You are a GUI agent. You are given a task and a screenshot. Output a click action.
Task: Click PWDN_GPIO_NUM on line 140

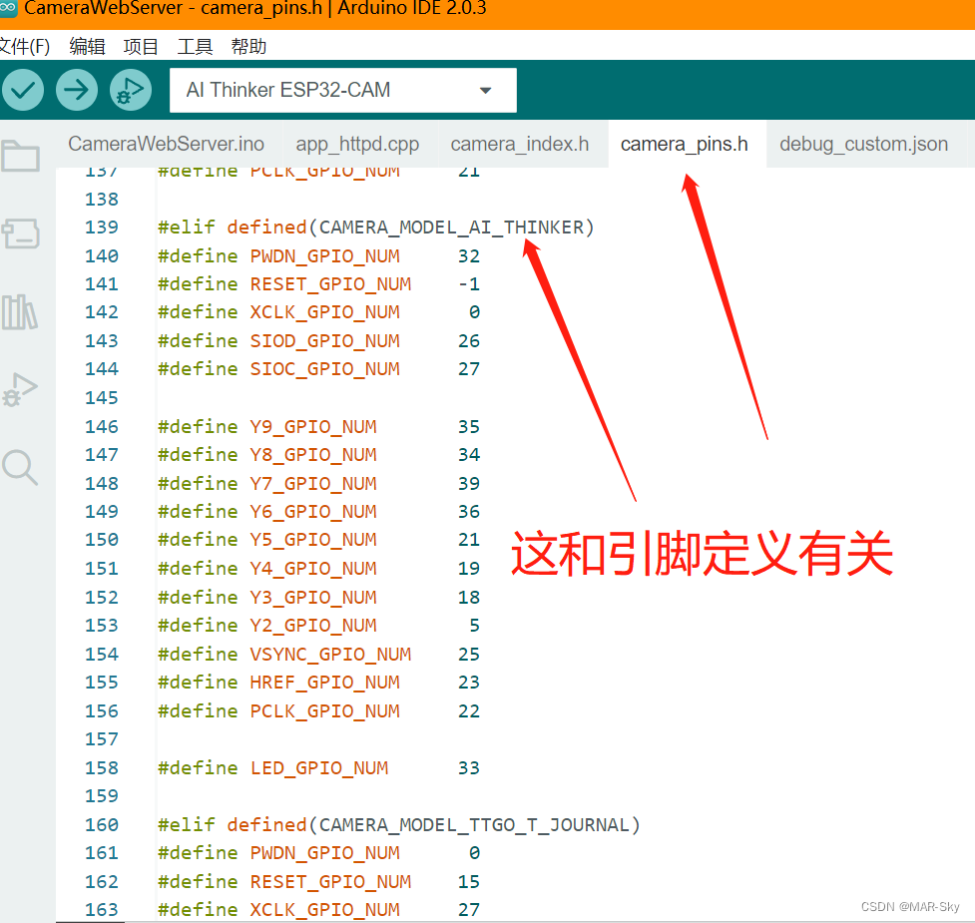324,256
